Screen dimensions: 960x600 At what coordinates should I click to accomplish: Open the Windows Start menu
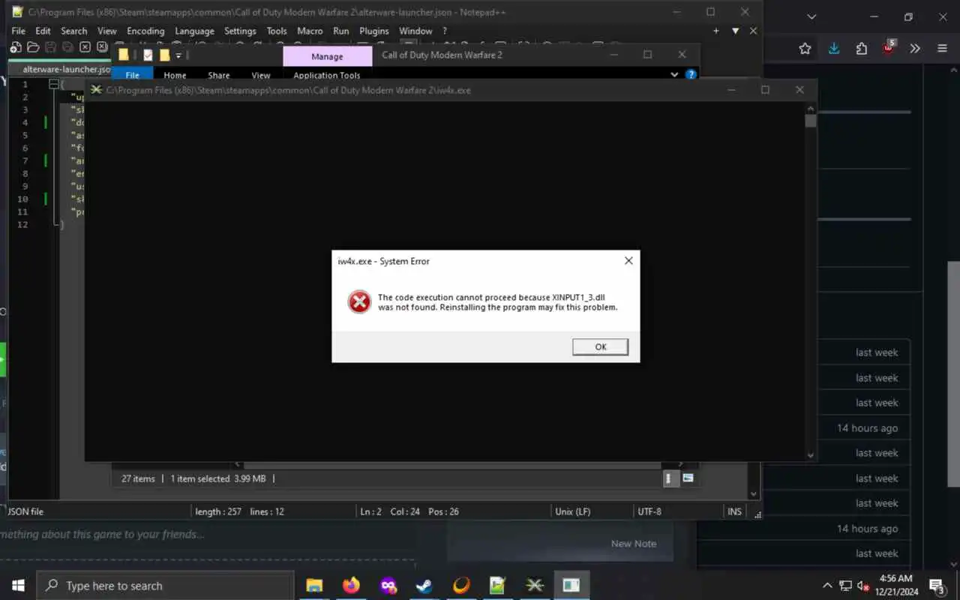(18, 586)
